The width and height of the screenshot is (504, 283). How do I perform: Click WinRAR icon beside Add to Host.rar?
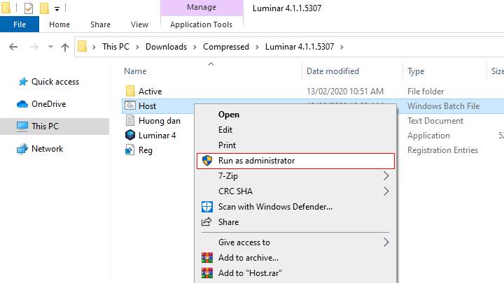click(x=207, y=273)
